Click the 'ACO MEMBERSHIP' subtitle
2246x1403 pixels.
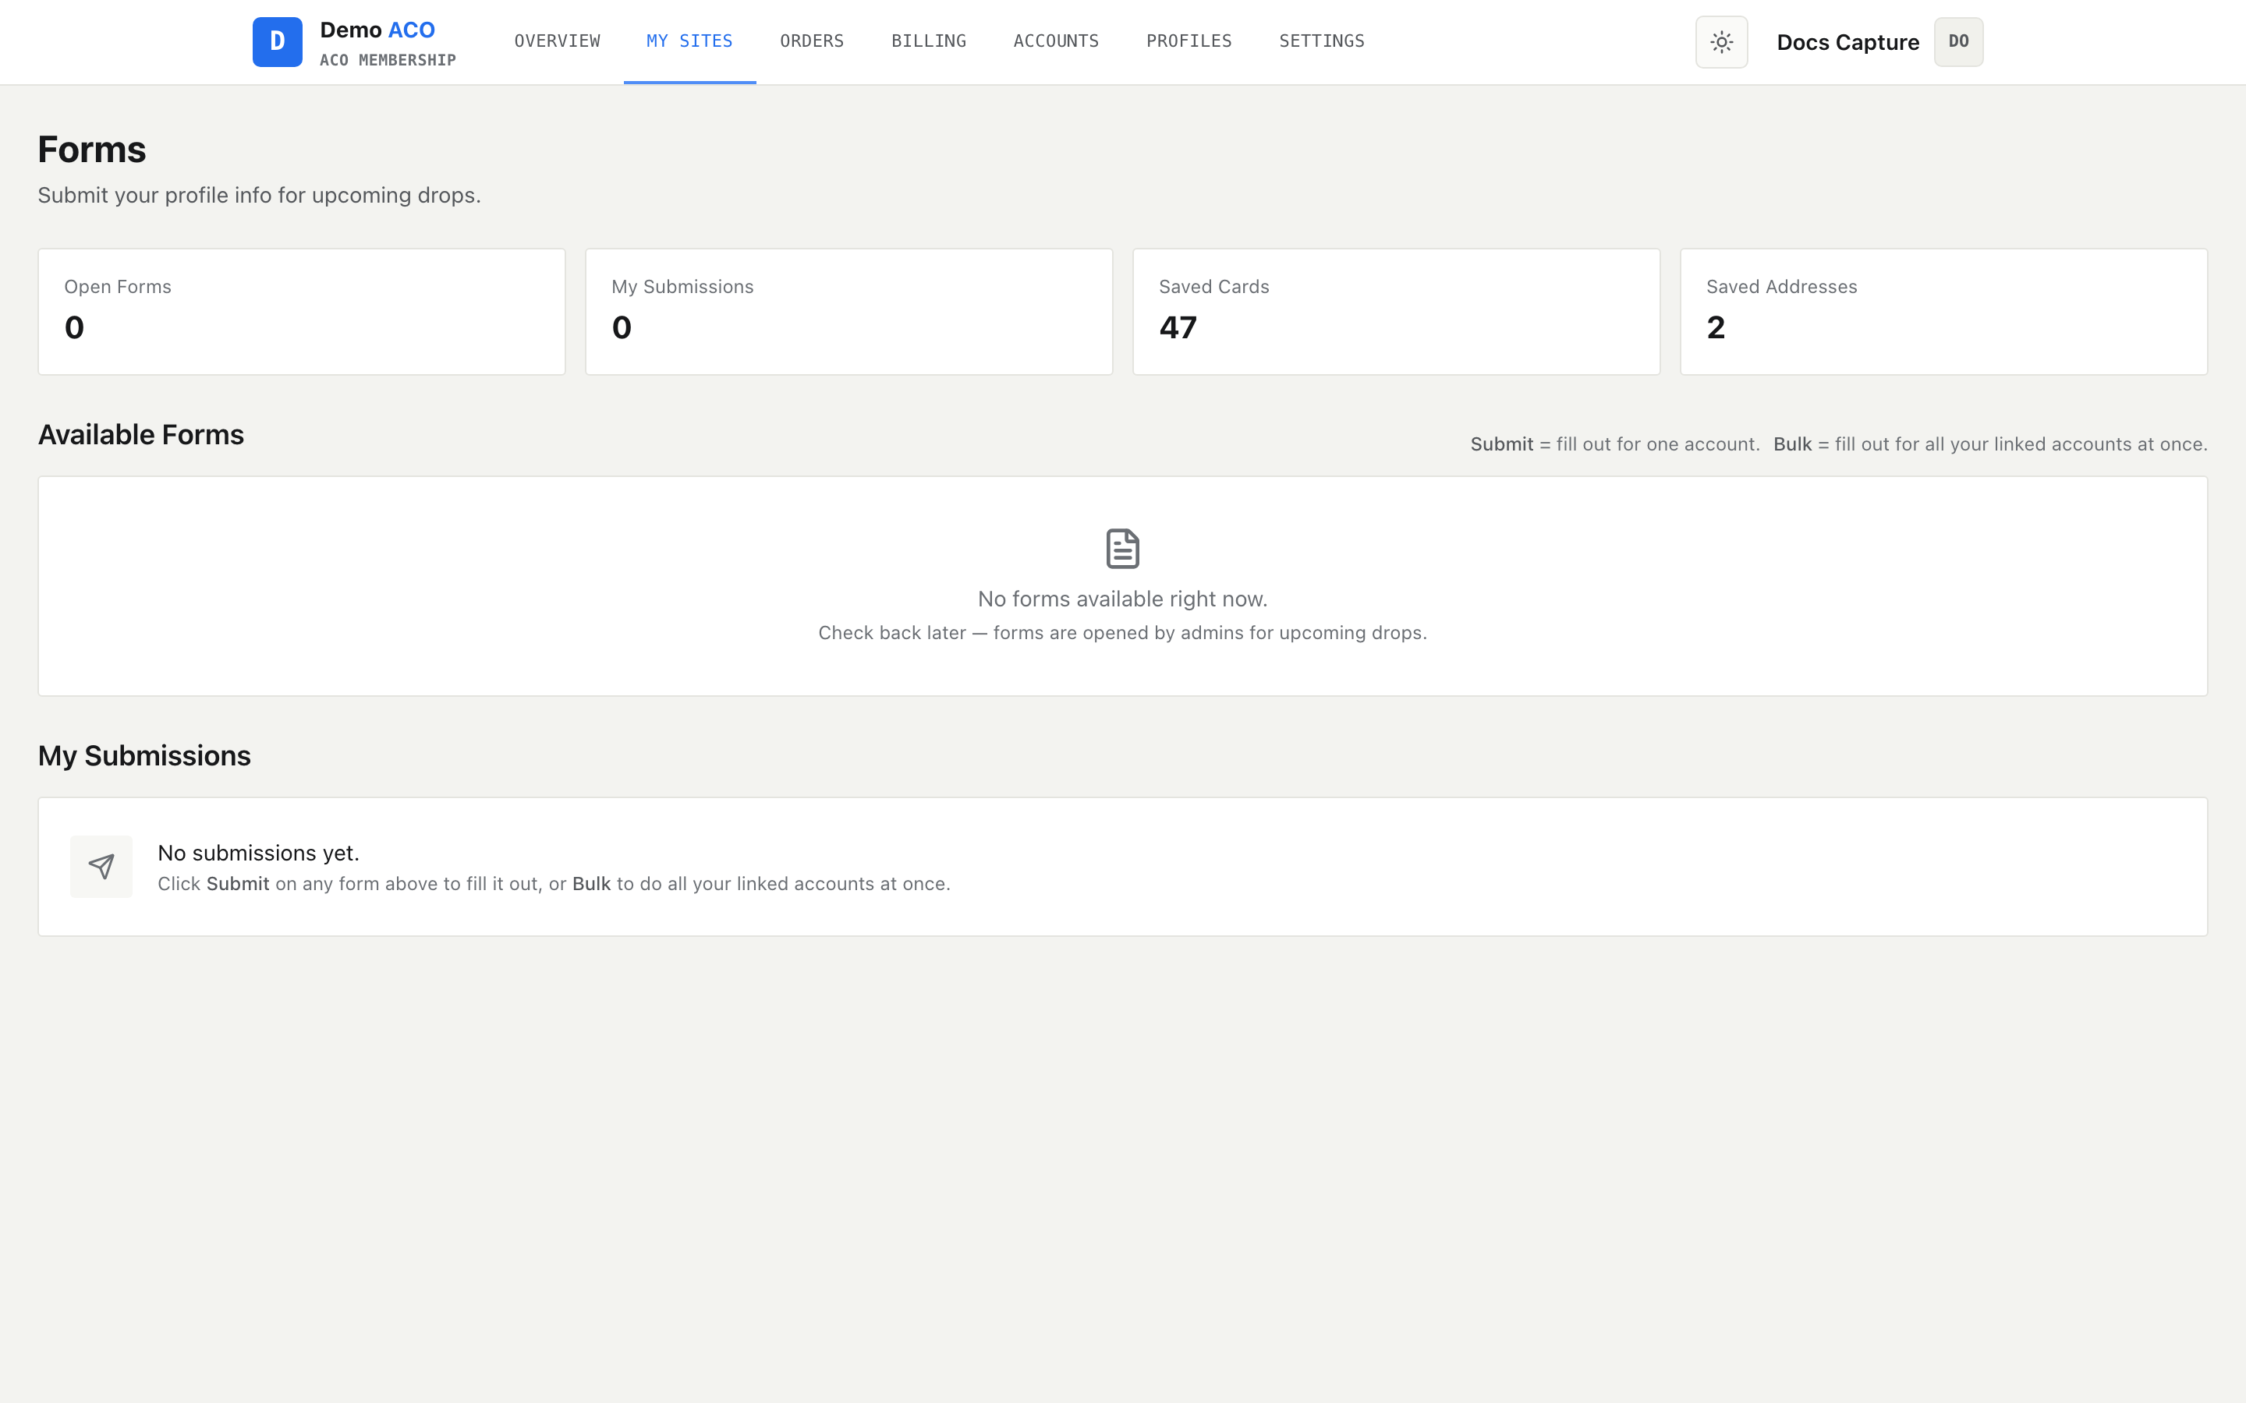pyautogui.click(x=388, y=60)
